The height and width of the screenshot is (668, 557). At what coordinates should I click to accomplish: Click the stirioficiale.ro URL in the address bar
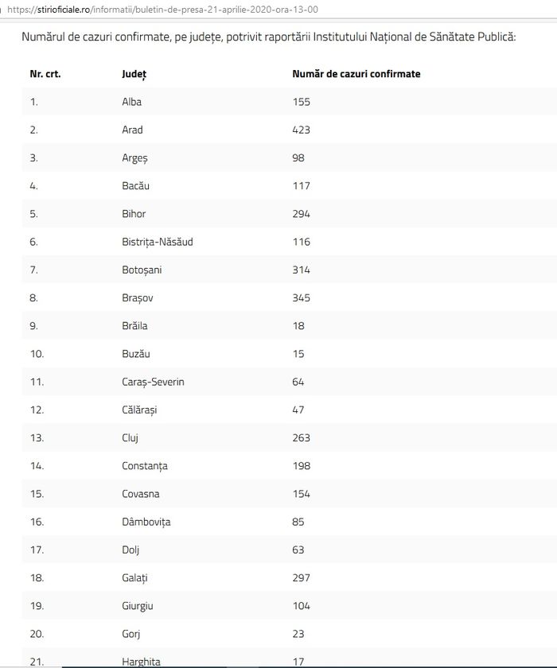click(x=162, y=10)
